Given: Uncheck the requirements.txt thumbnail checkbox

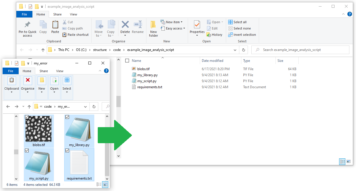Looking at the screenshot, I should coord(67,151).
